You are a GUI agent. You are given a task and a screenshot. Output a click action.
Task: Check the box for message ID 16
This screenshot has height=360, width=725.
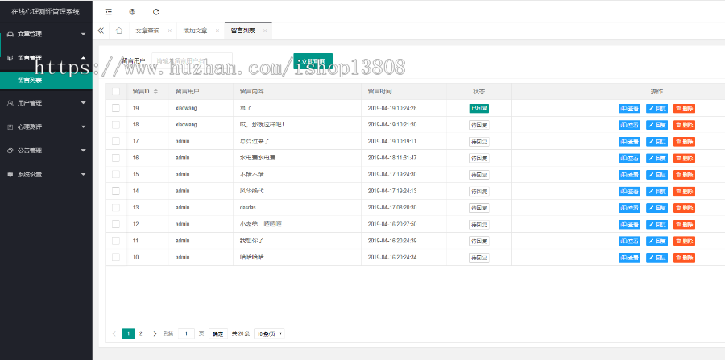click(116, 158)
